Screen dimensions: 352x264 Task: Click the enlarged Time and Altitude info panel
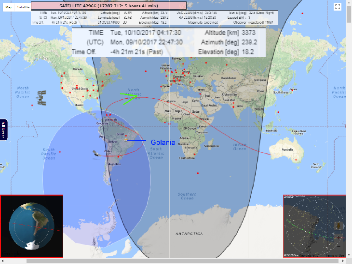coord(169,42)
